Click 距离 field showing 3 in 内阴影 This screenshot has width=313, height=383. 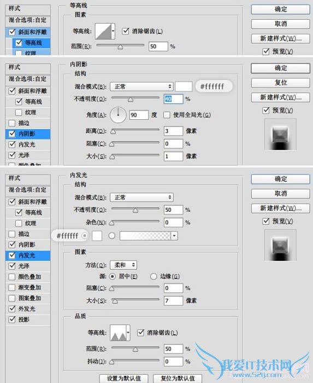(173, 131)
